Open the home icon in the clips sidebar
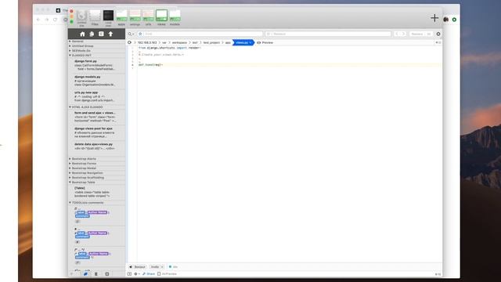 [82, 34]
